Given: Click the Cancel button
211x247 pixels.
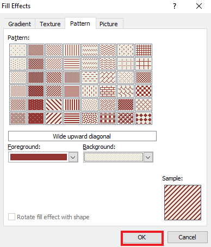Looking at the screenshot, I should (188, 237).
